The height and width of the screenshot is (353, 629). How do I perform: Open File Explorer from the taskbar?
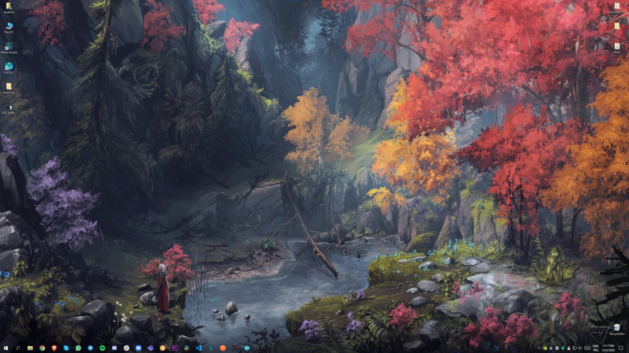(x=30, y=348)
